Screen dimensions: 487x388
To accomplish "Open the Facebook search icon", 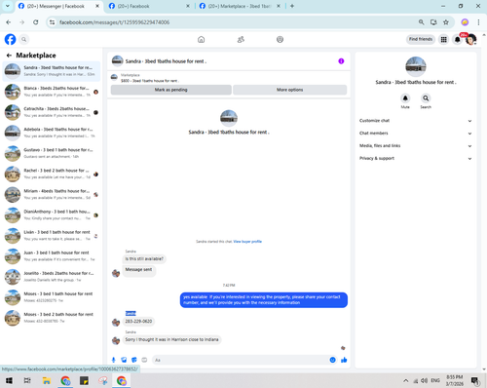I will (x=23, y=39).
